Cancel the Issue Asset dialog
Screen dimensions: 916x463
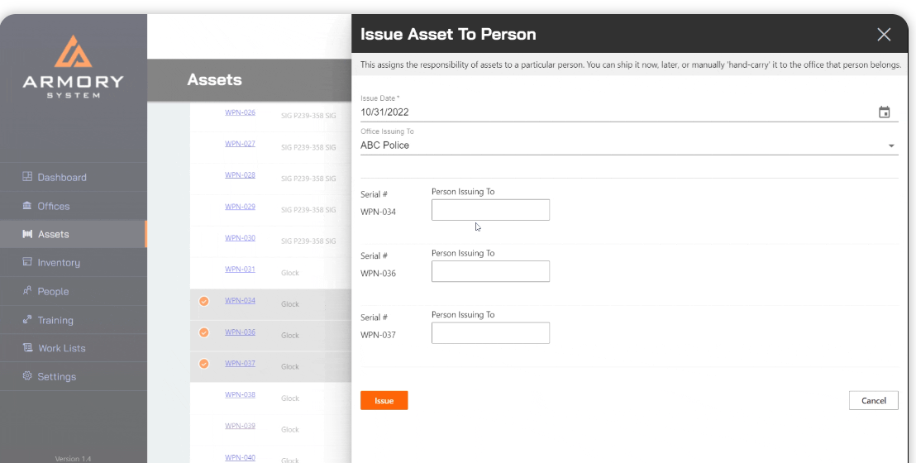click(873, 400)
